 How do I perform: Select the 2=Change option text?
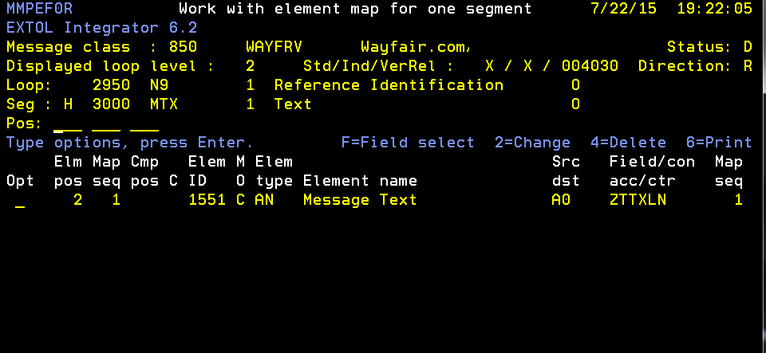pos(532,143)
